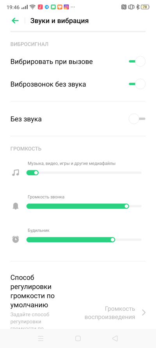
Task: Click the music note media icon
Action: pyautogui.click(x=16, y=173)
